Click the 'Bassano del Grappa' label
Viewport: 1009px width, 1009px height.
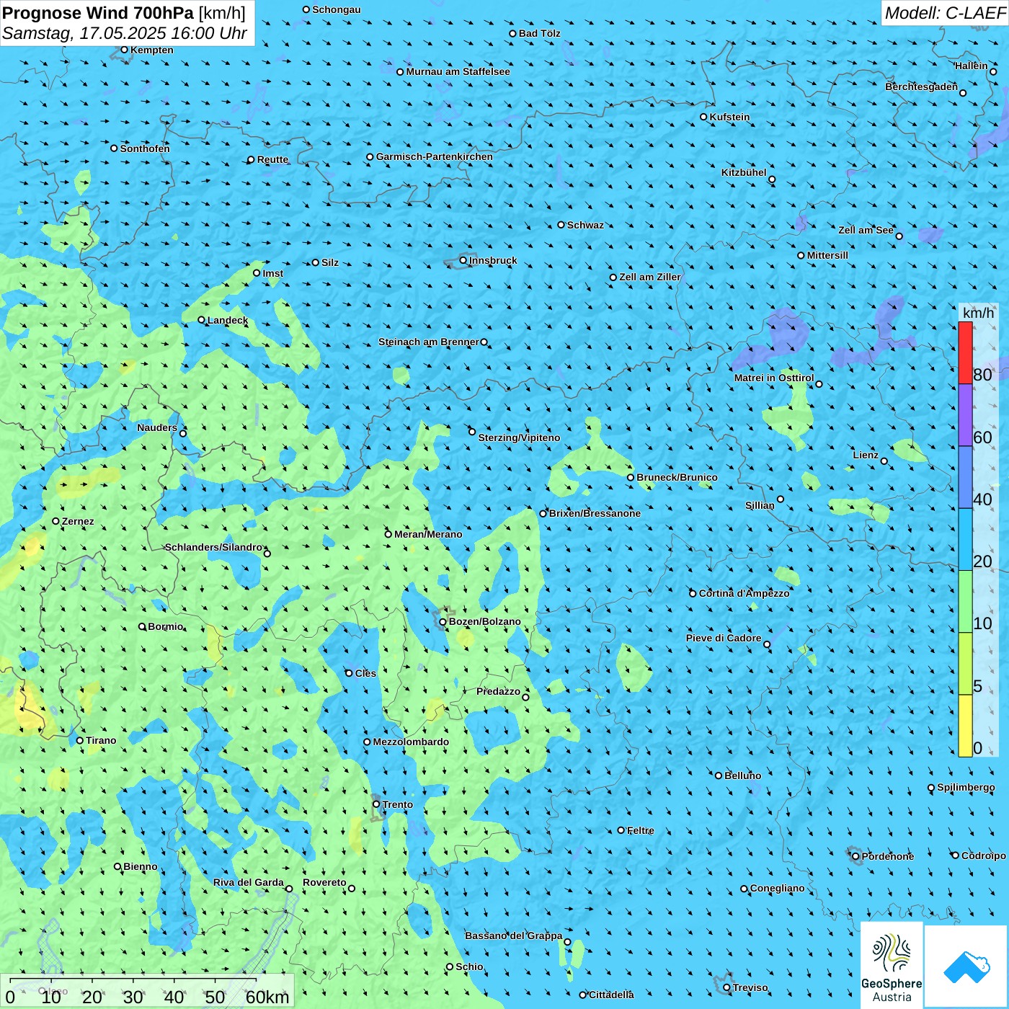tap(513, 935)
